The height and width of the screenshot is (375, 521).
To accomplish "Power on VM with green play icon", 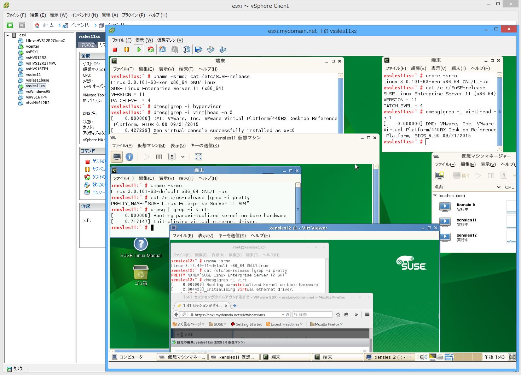I will [x=139, y=50].
